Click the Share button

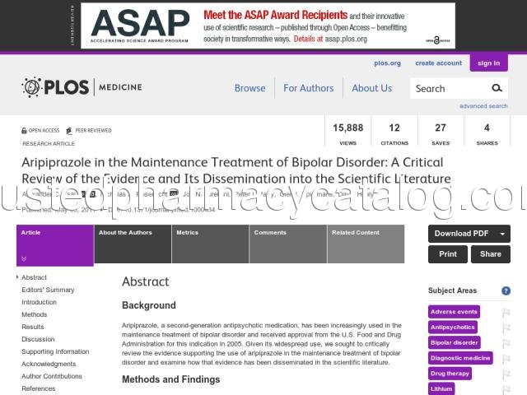click(491, 254)
